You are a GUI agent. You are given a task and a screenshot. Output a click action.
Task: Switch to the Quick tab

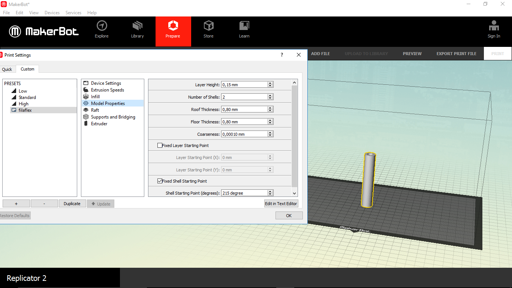7,69
